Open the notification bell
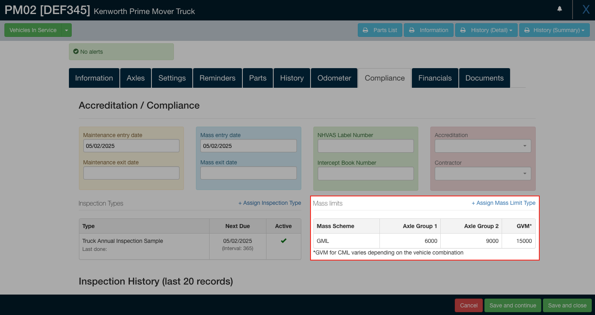 [560, 9]
